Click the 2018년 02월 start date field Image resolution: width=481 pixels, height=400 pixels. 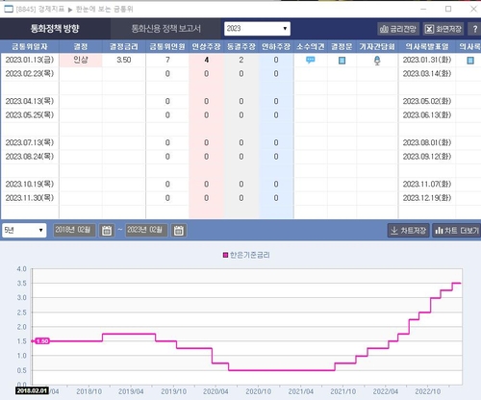tap(74, 230)
